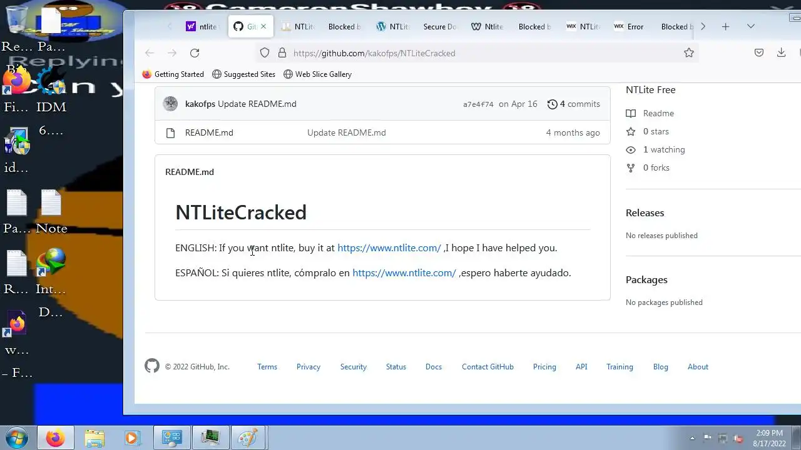Go back with the browser back arrow
This screenshot has height=450, width=801.
pyautogui.click(x=149, y=53)
